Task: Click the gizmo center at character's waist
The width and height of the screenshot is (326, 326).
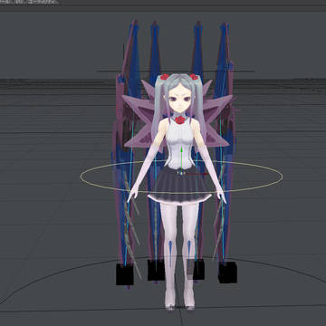Action: 181,173
